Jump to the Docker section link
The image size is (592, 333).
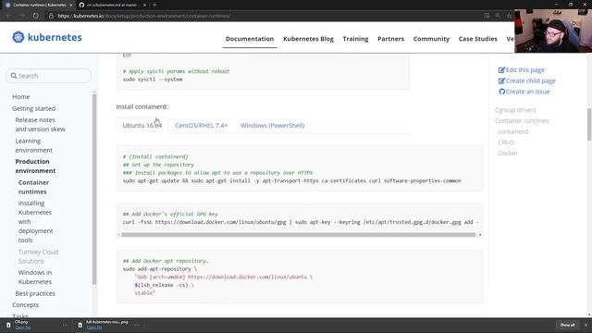click(508, 154)
